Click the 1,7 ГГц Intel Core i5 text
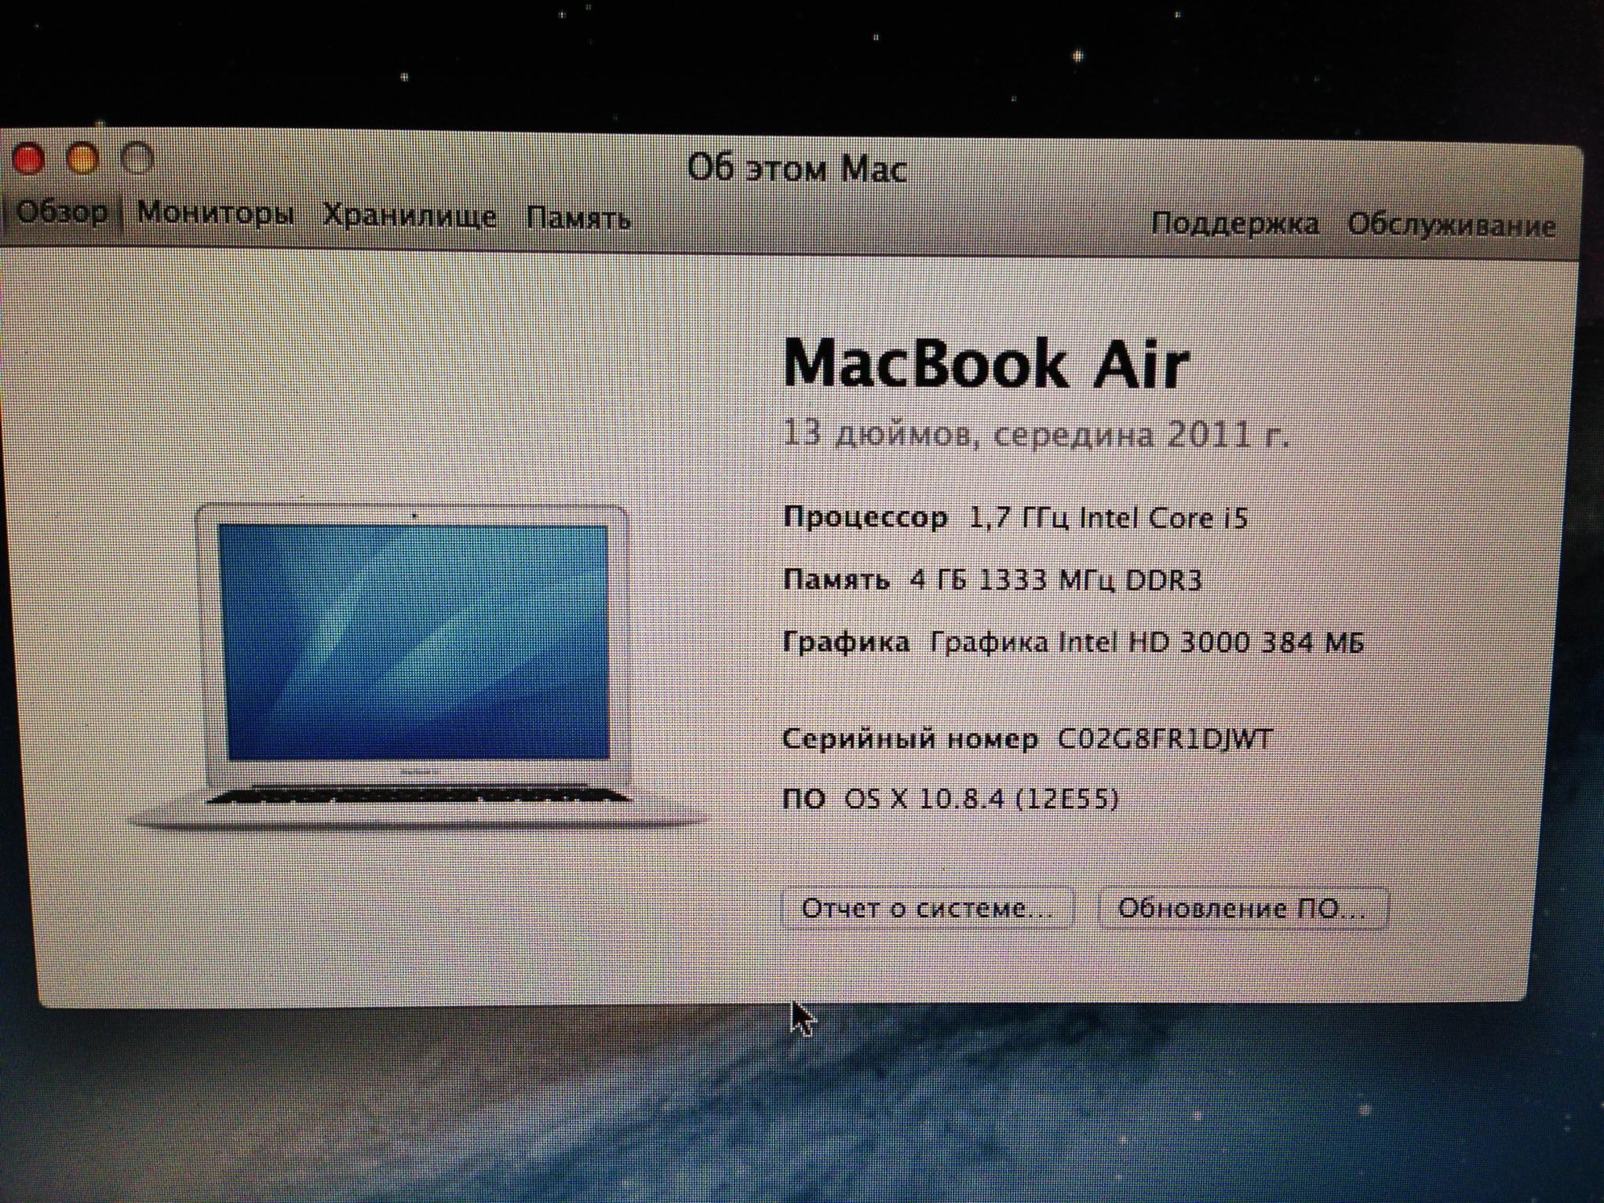This screenshot has height=1203, width=1604. 1108,518
